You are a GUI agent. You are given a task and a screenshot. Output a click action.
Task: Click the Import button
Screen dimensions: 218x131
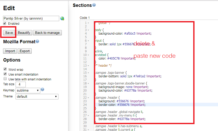(x=10, y=51)
